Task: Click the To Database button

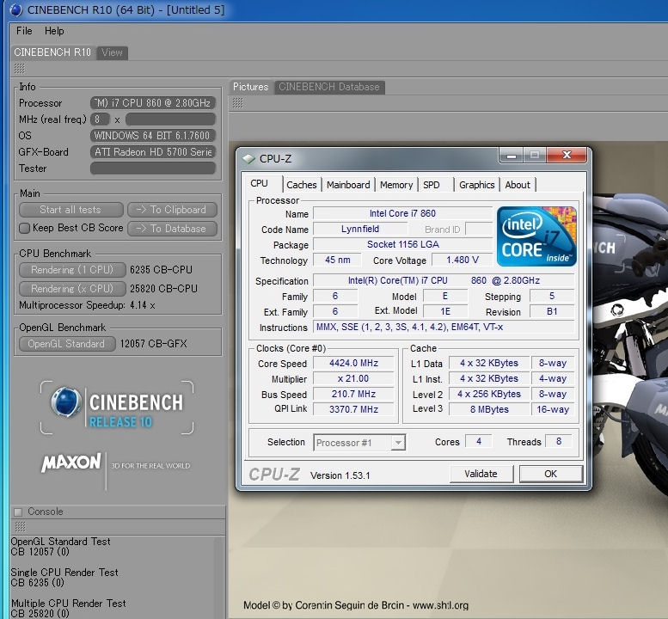Action: [x=172, y=229]
